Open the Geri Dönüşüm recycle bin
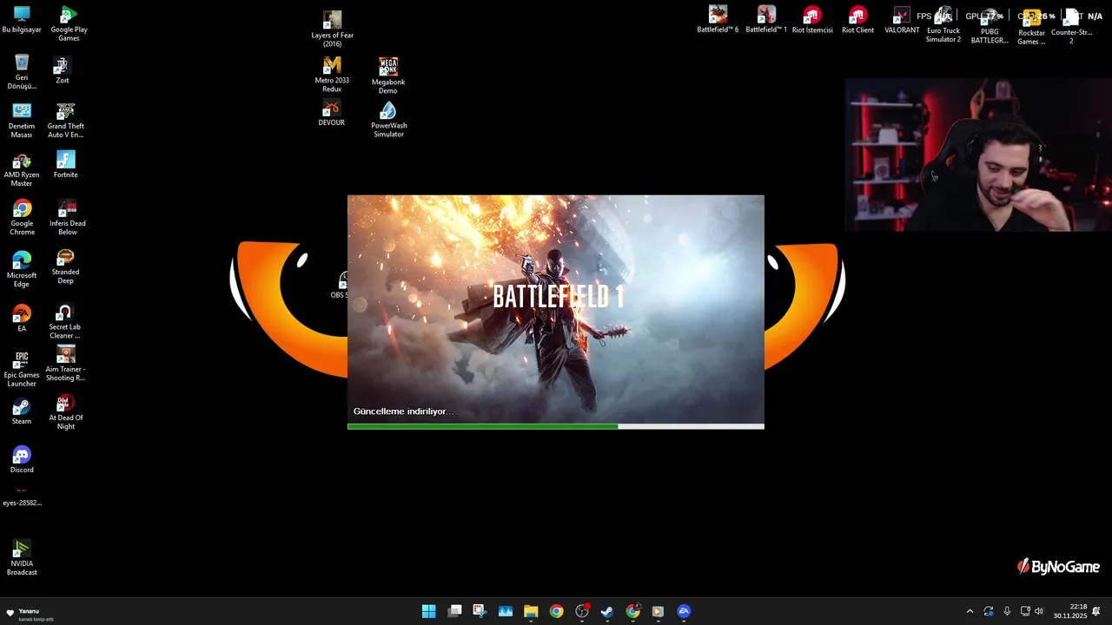 22,71
